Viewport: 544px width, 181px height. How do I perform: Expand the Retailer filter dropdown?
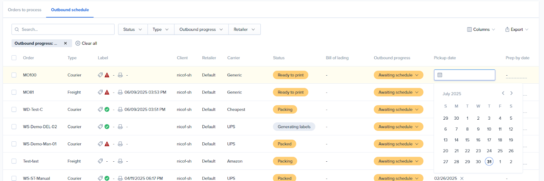click(x=244, y=29)
